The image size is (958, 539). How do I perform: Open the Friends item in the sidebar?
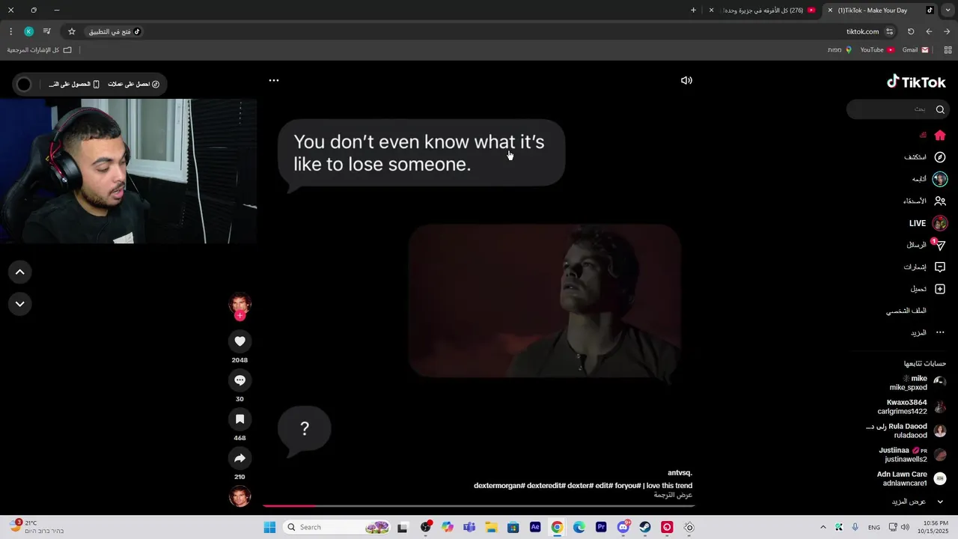coord(924,201)
